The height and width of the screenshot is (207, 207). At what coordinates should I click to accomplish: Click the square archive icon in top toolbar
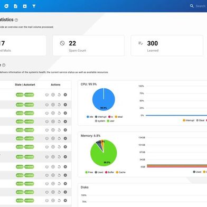pyautogui.click(x=25, y=6)
